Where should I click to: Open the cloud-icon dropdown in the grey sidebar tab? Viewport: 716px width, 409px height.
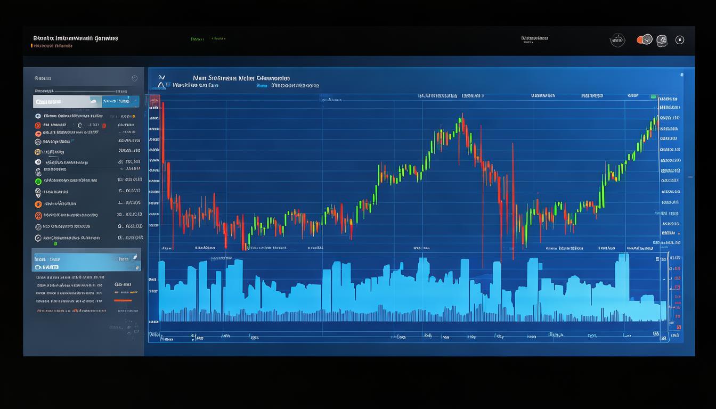coord(93,101)
